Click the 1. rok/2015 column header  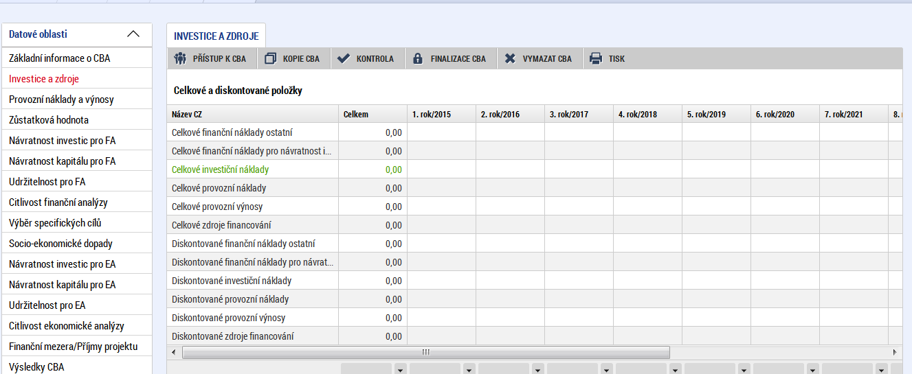441,114
